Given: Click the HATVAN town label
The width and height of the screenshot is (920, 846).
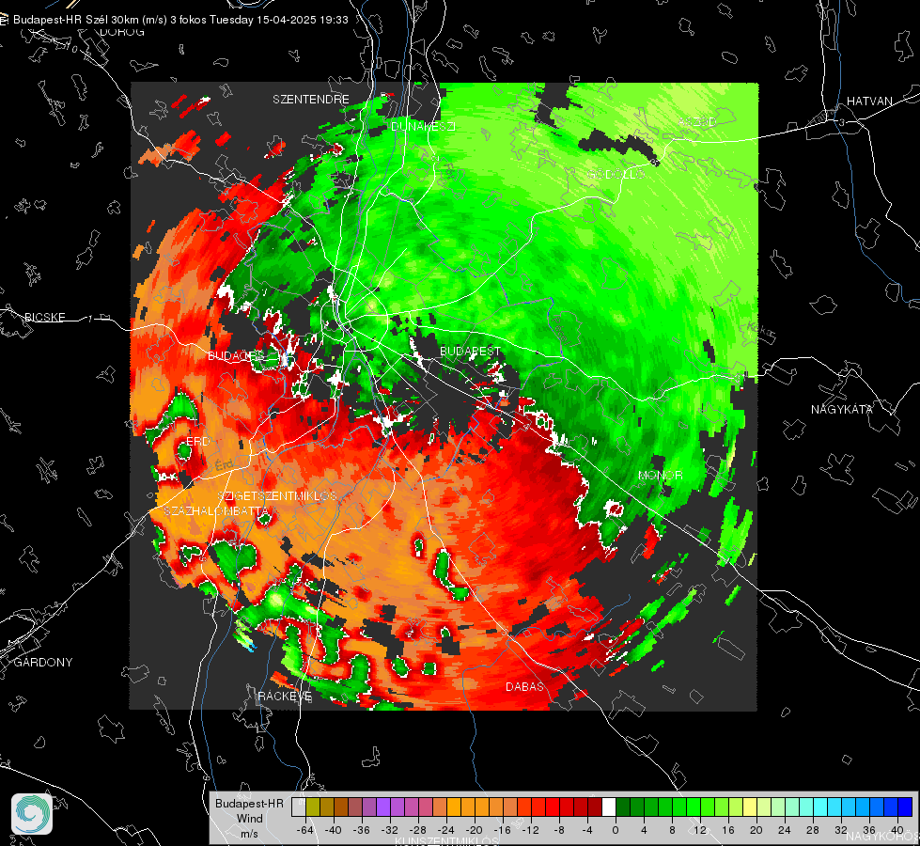Looking at the screenshot, I should coord(869,101).
